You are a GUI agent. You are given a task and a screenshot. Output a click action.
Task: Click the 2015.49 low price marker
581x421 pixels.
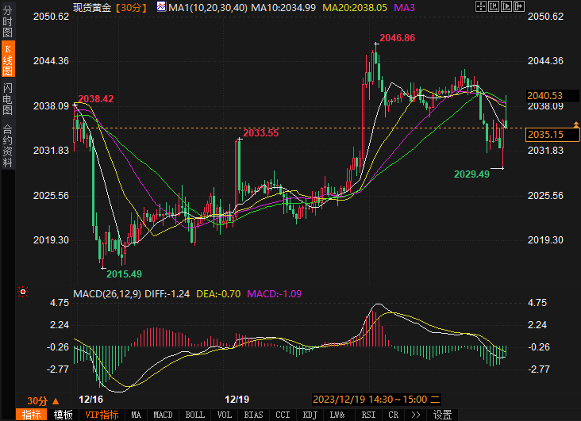click(x=124, y=274)
